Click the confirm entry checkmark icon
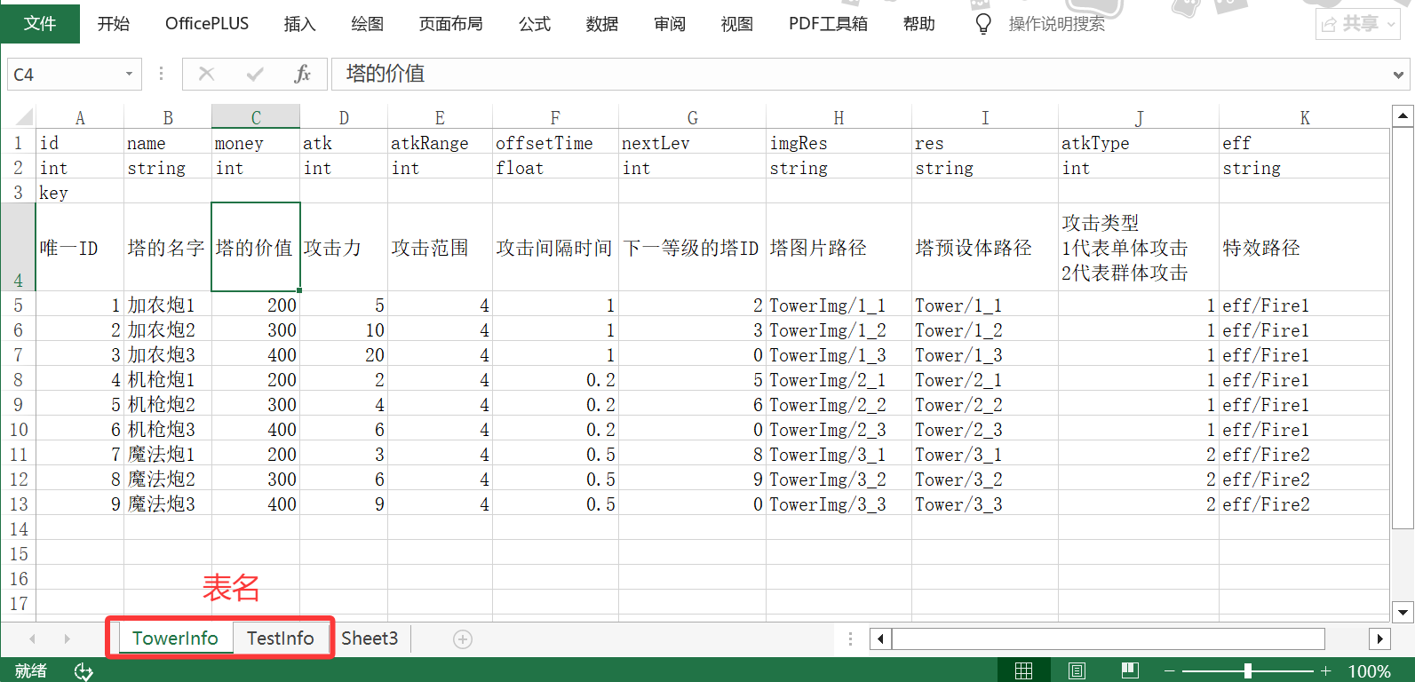Image resolution: width=1415 pixels, height=682 pixels. point(255,75)
